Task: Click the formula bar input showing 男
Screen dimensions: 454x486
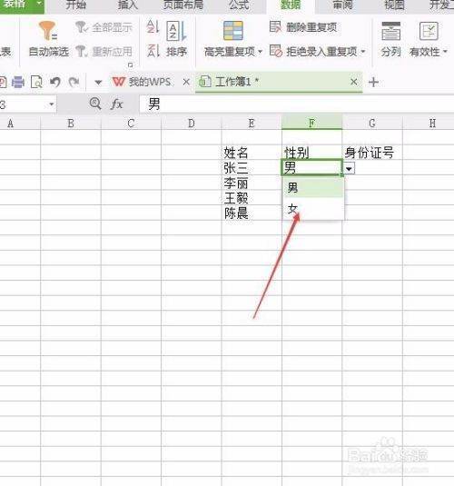Action: point(296,104)
